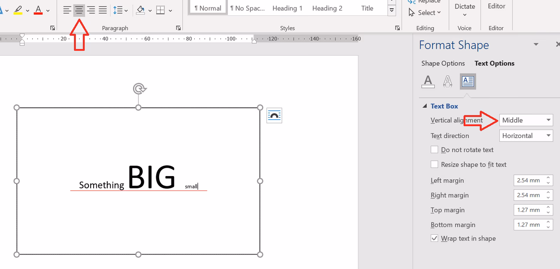Select the Text Fill & Outline icon
This screenshot has width=560, height=269.
[428, 81]
